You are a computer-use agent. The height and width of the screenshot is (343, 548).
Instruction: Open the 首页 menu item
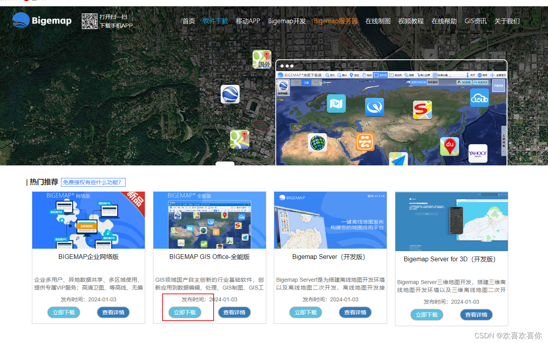(189, 21)
